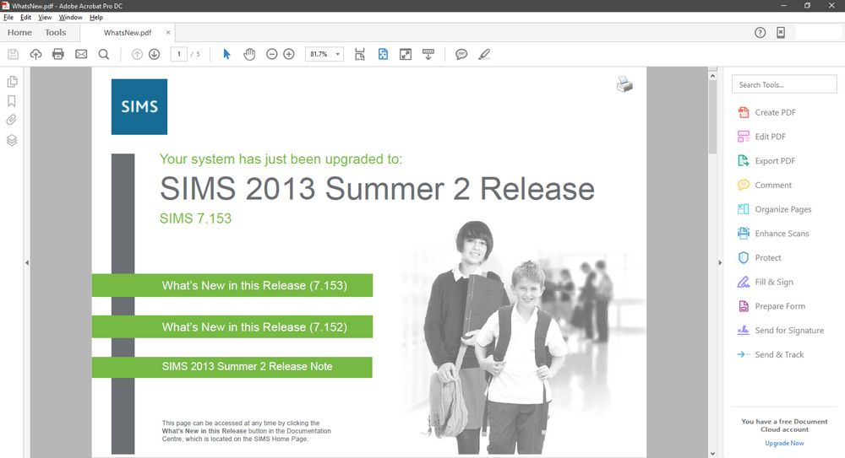Open the Protect tool

[x=760, y=258]
